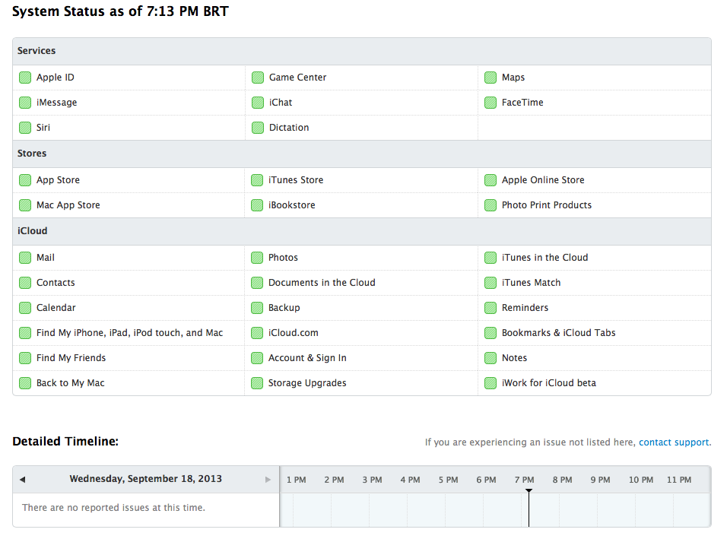
Task: Click the iTunes Store status icon
Action: click(x=258, y=180)
